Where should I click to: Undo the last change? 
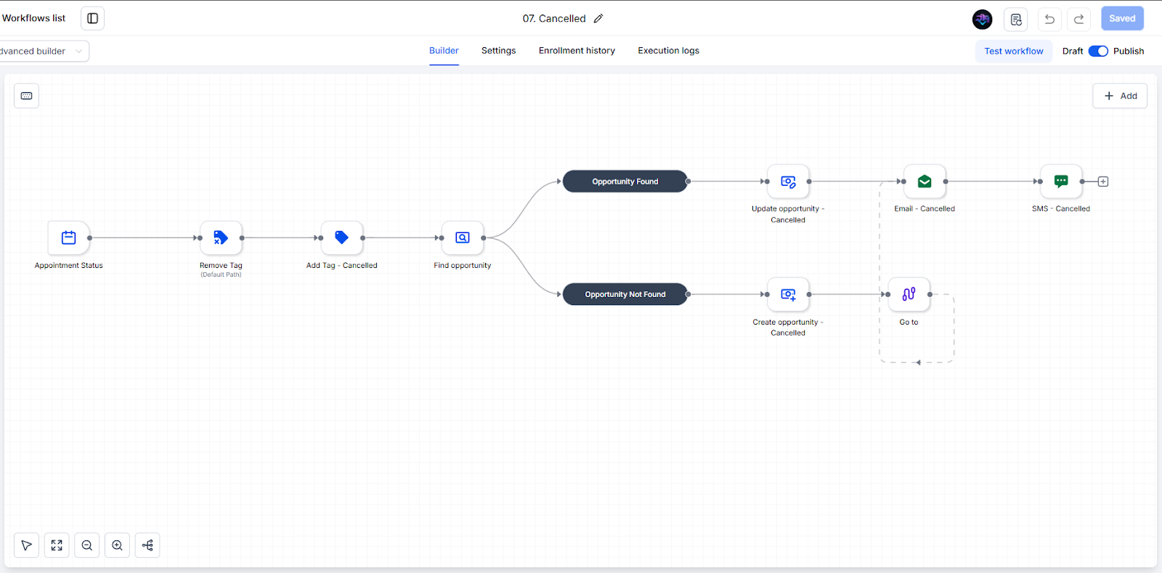pyautogui.click(x=1049, y=19)
